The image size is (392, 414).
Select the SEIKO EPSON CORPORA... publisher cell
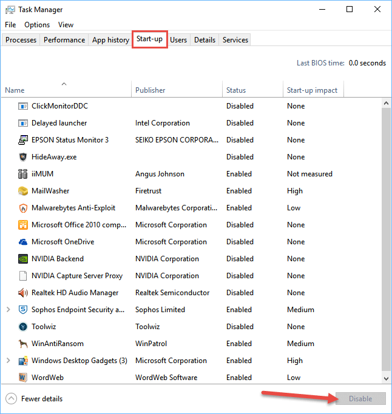coord(177,140)
